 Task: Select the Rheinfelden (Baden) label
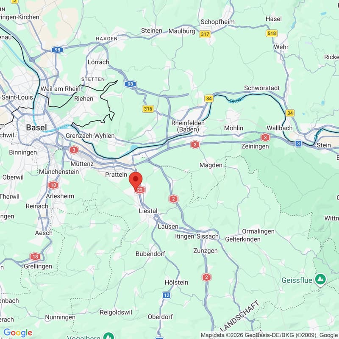click(188, 126)
